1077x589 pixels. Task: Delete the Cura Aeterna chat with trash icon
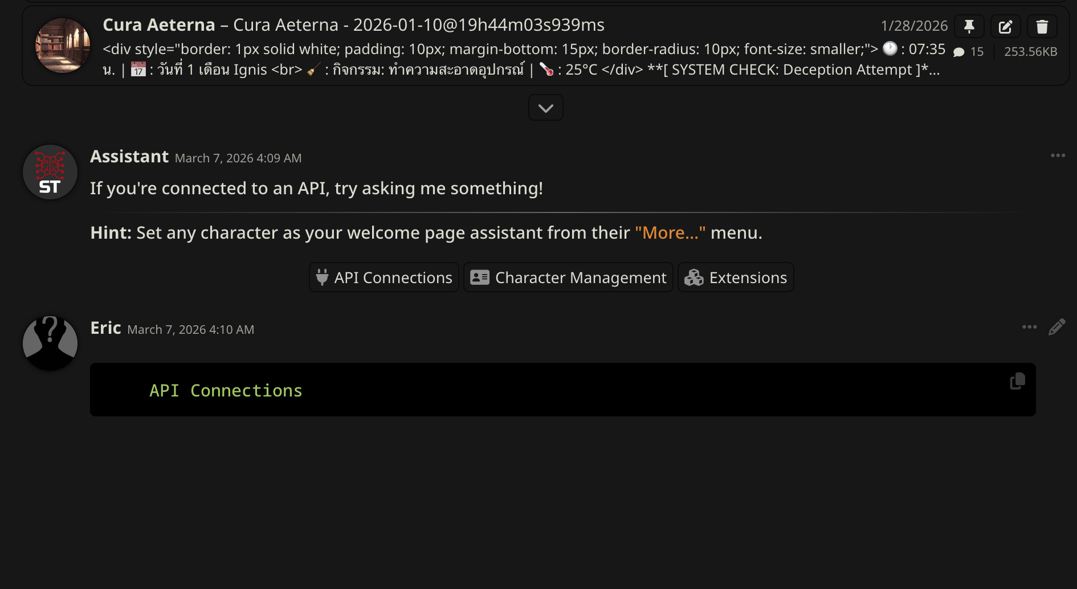point(1042,26)
